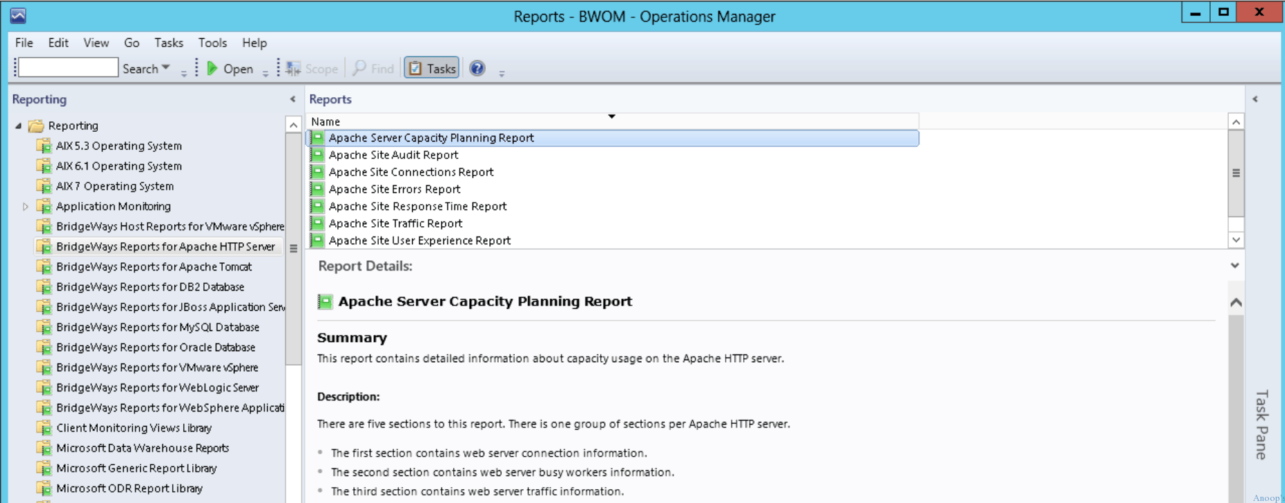Click the Open toolbar button label
This screenshot has width=1285, height=503.
[238, 69]
